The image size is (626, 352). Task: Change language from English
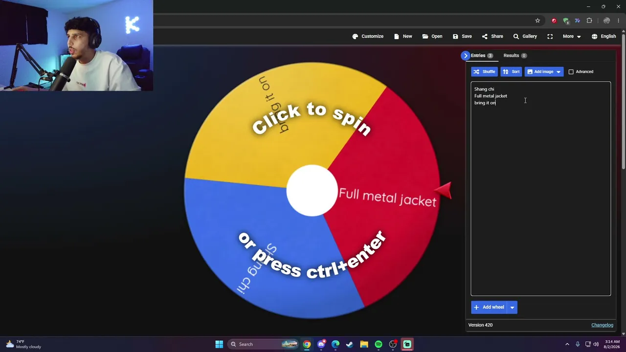pos(604,36)
